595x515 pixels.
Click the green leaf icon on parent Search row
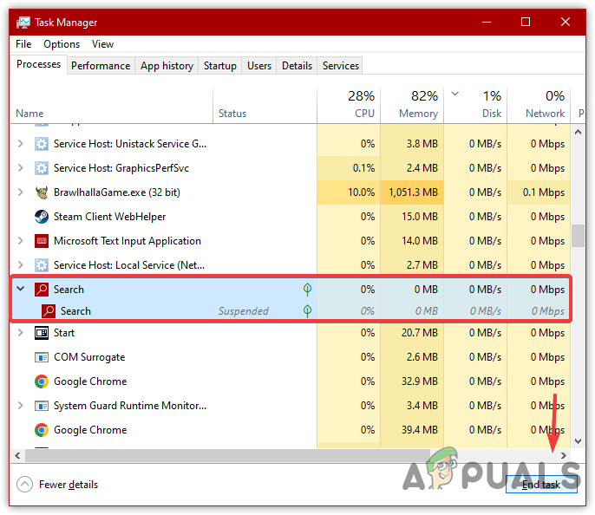coord(307,290)
